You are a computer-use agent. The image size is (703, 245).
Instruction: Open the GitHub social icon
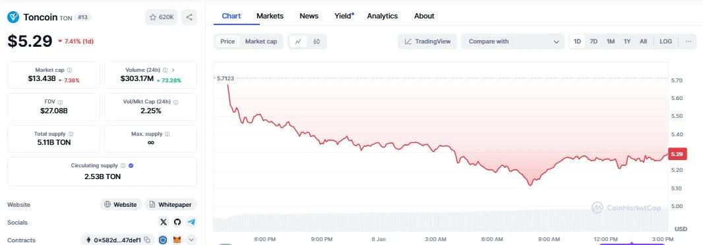177,222
